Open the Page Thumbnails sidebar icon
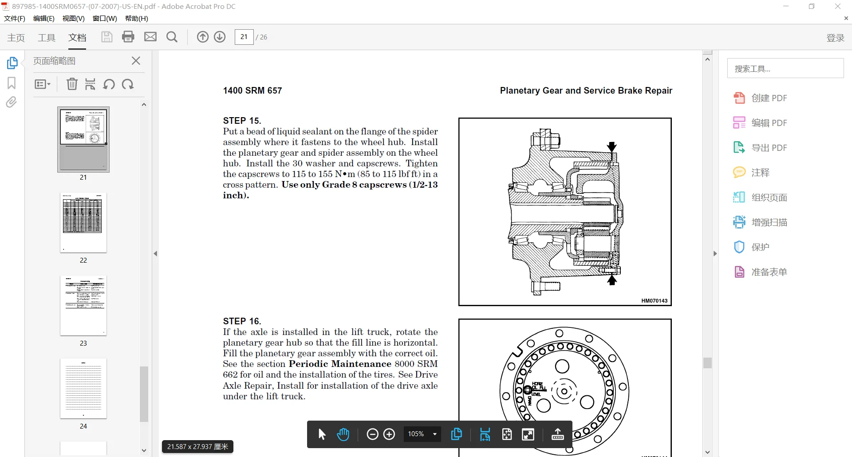This screenshot has height=457, width=852. click(x=12, y=63)
